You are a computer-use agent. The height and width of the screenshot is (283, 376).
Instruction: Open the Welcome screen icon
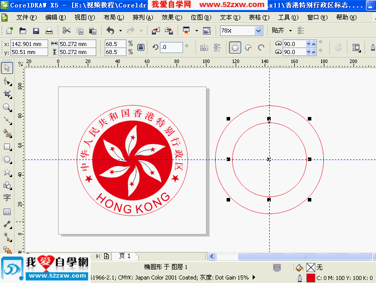tap(207, 30)
